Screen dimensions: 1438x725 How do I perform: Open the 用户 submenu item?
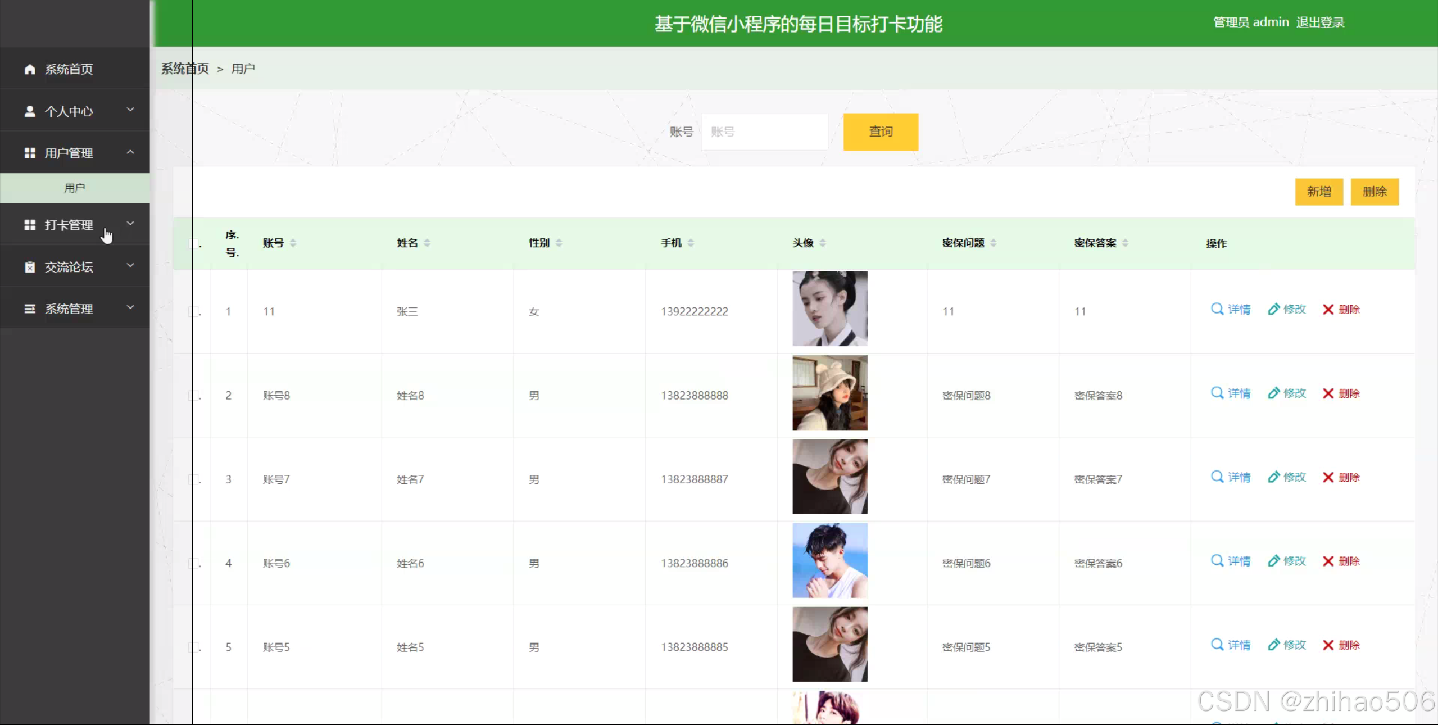pyautogui.click(x=75, y=188)
